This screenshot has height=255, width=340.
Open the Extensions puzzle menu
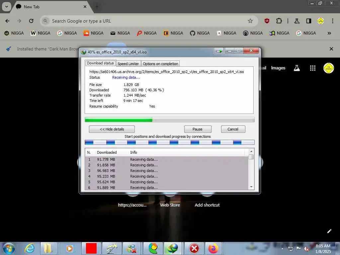click(279, 21)
